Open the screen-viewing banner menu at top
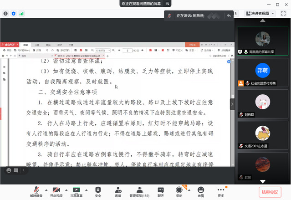This screenshot has height=200, width=291. point(168,3)
